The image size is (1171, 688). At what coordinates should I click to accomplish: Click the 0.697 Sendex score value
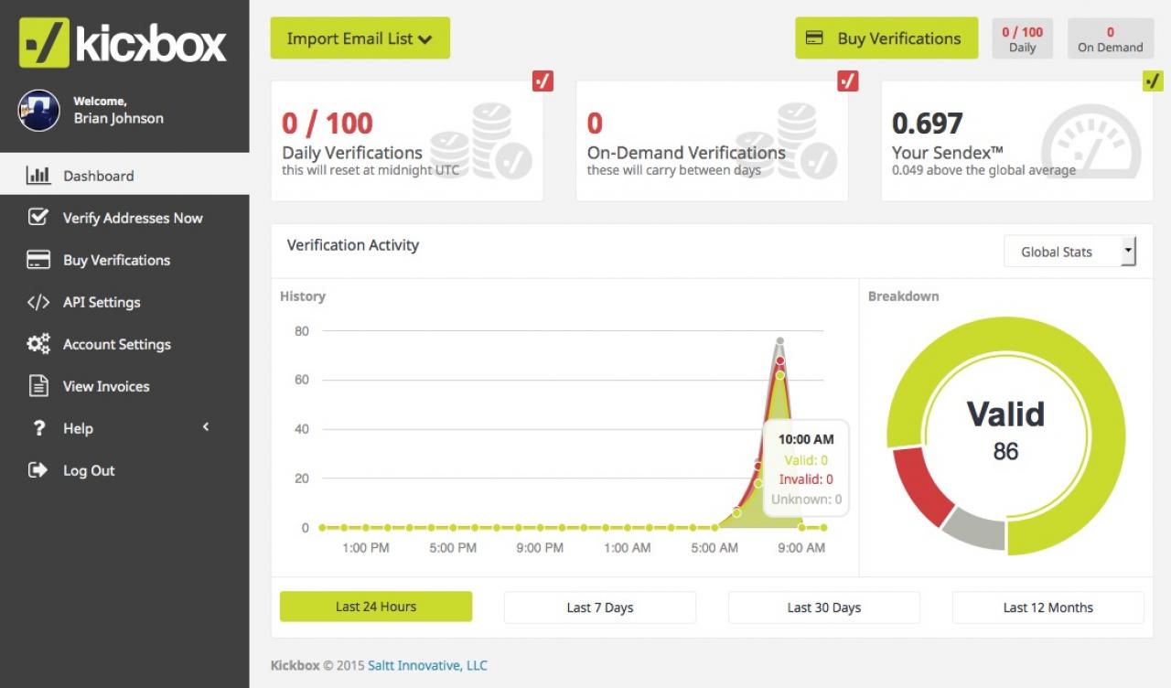coord(928,123)
